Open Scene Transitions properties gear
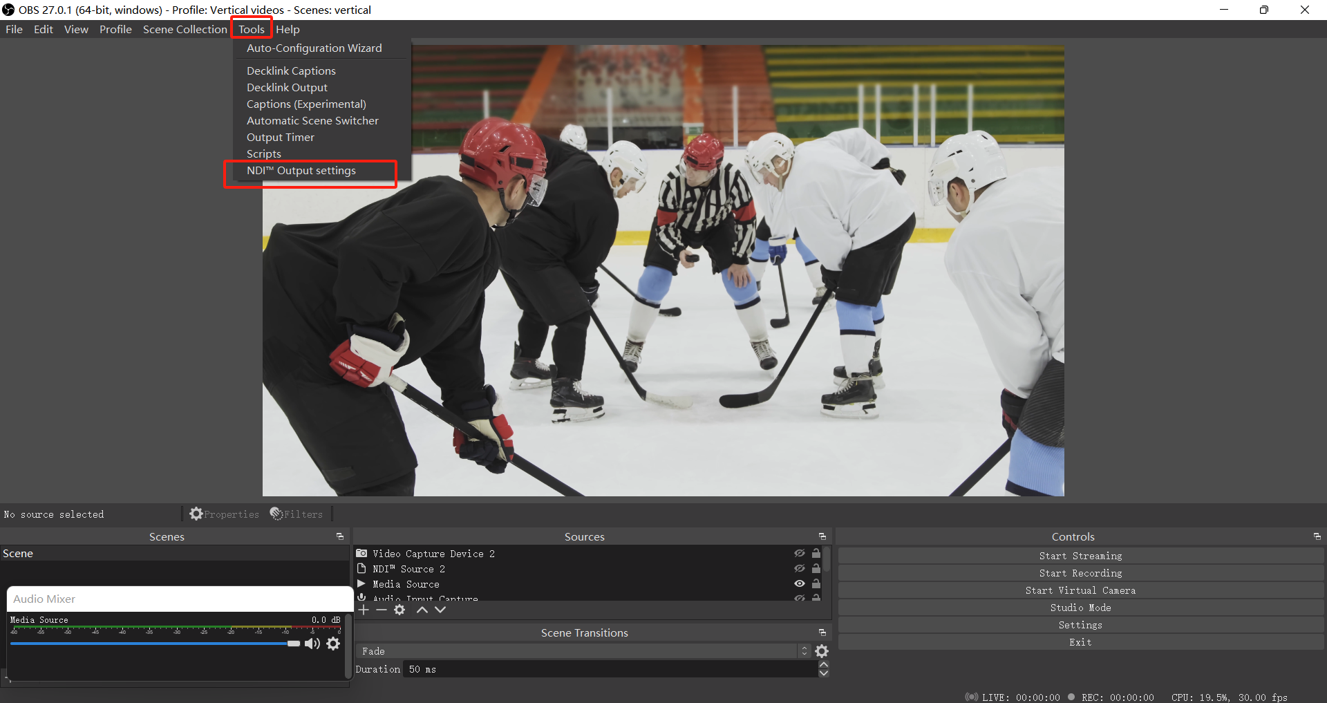This screenshot has width=1327, height=703. click(822, 650)
